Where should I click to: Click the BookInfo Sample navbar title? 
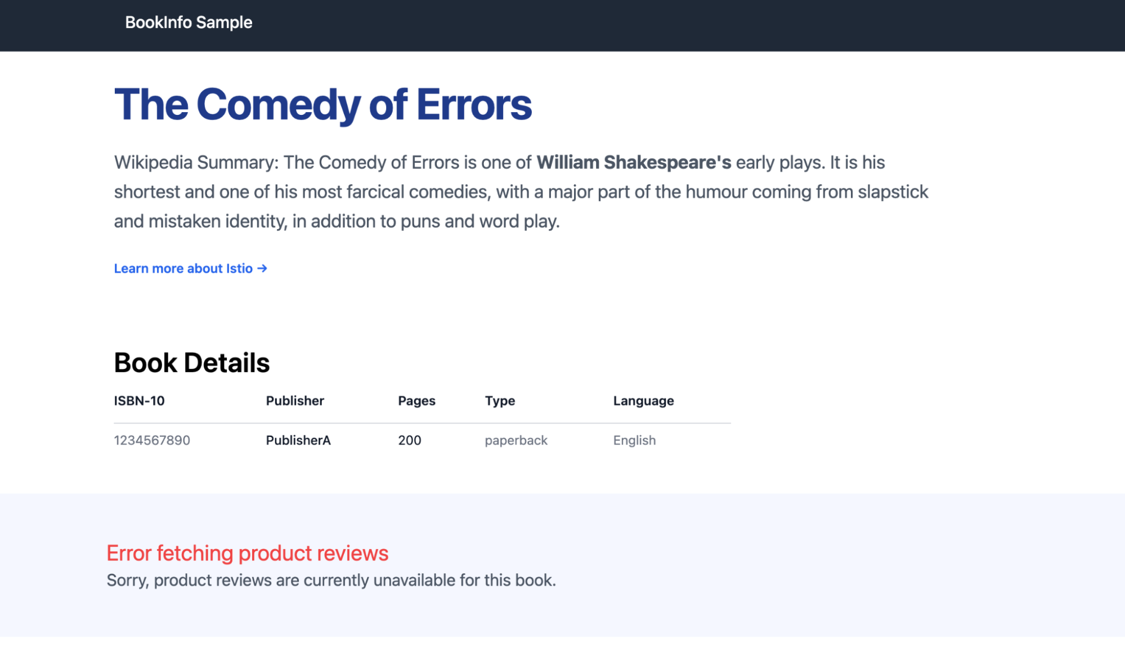pyautogui.click(x=189, y=23)
